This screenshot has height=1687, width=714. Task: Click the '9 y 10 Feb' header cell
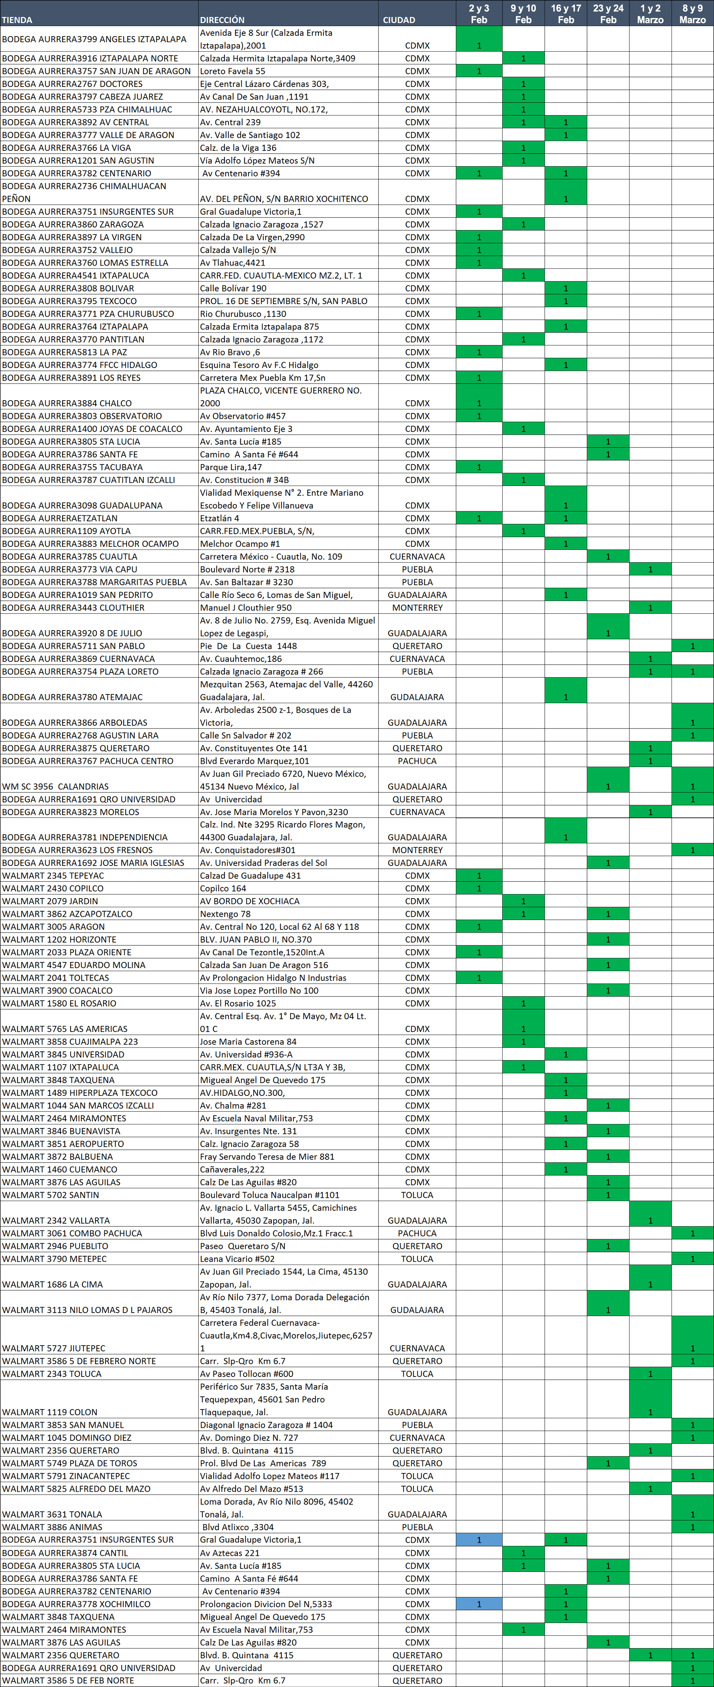pos(524,13)
